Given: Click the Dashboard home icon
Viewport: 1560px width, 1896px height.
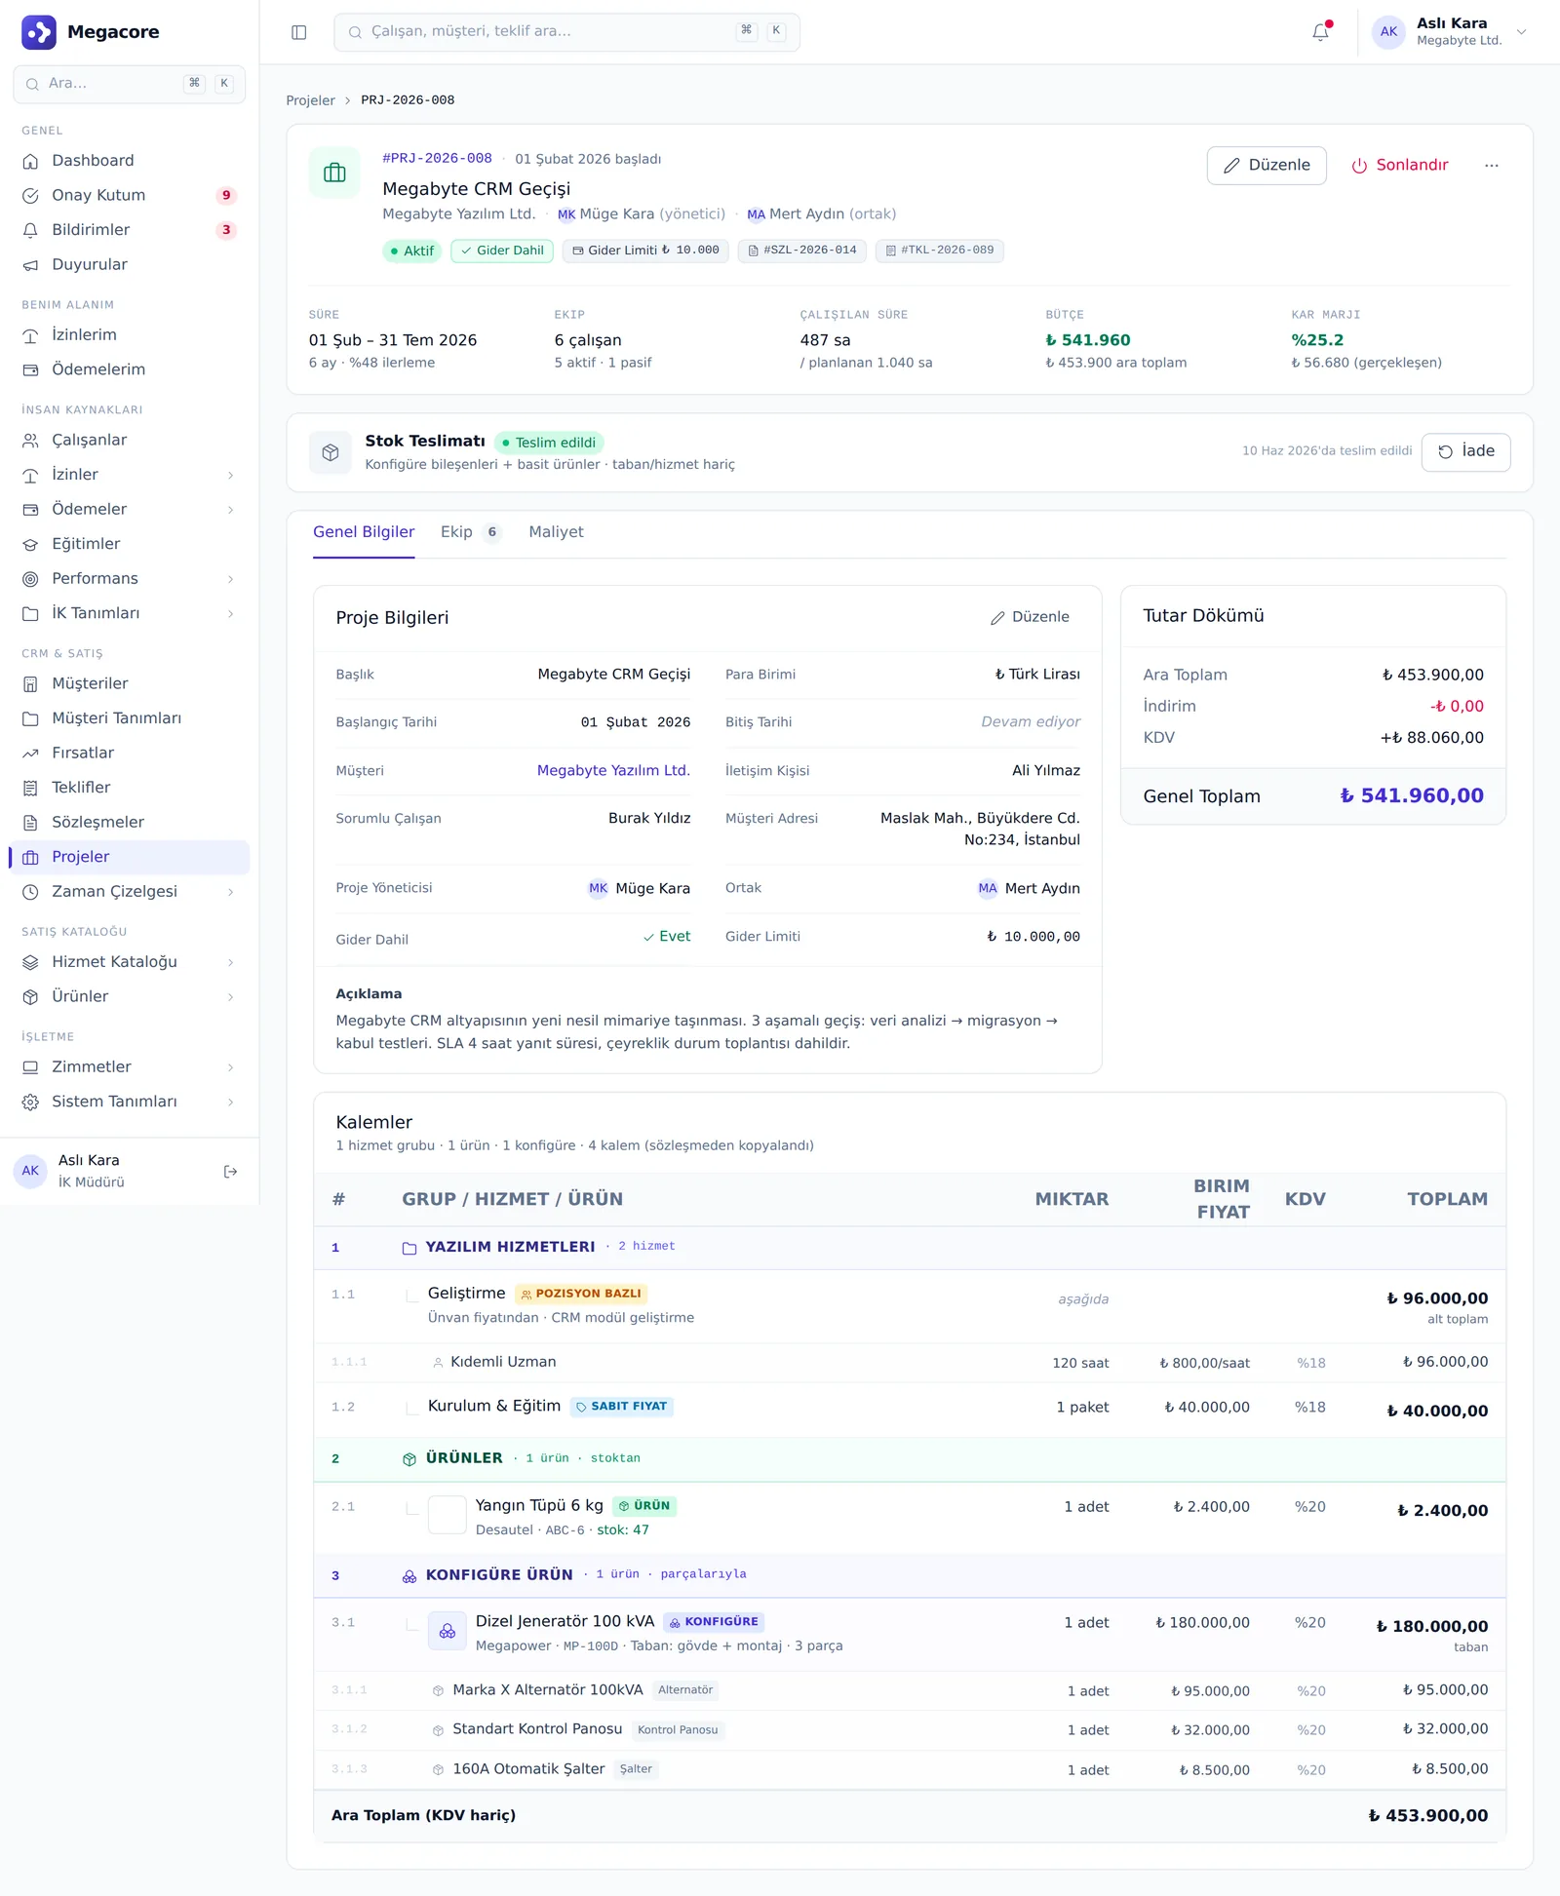Looking at the screenshot, I should [x=31, y=161].
